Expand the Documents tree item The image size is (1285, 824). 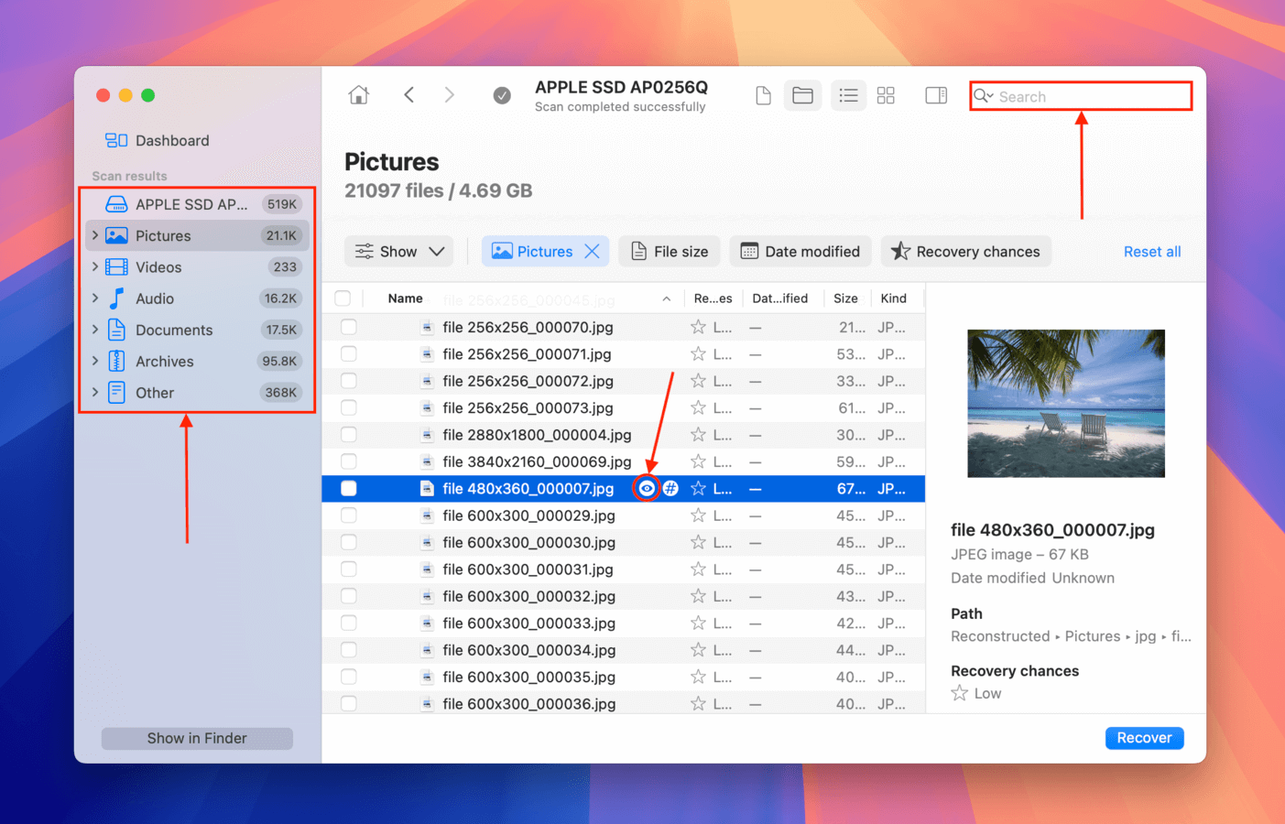point(95,330)
